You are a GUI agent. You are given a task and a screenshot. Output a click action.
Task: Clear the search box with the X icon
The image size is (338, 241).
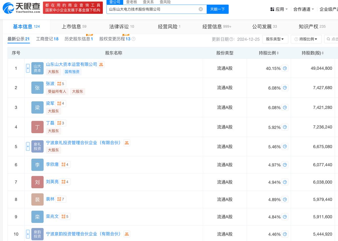[201, 9]
